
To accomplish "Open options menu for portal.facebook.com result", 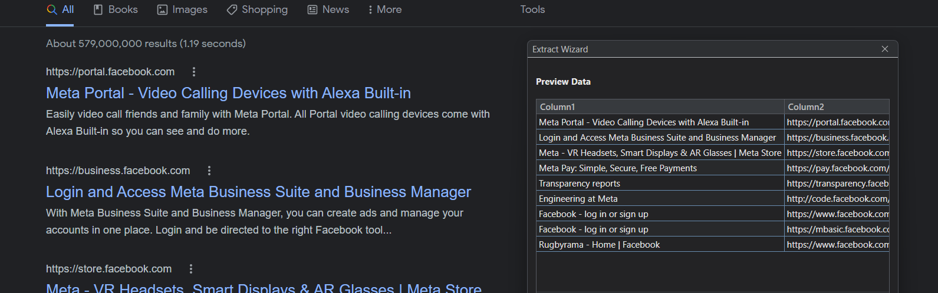I will (x=193, y=72).
